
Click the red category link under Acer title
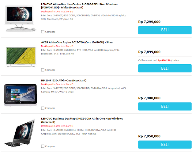click(x=57, y=46)
